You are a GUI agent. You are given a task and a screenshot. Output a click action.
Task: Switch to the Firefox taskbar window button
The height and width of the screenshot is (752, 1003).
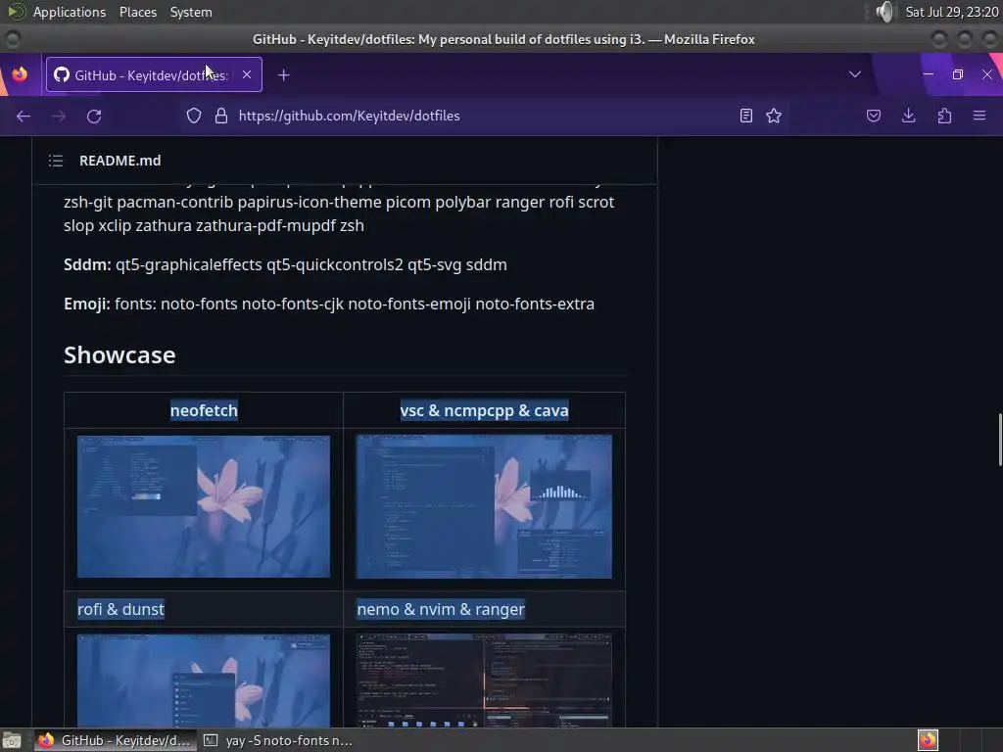click(114, 740)
